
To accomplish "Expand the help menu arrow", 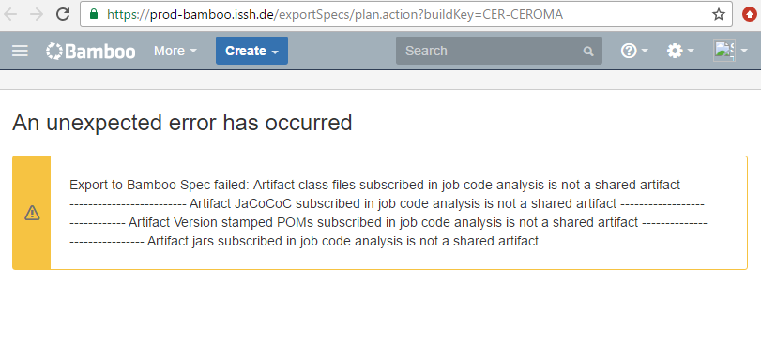I will tap(645, 51).
